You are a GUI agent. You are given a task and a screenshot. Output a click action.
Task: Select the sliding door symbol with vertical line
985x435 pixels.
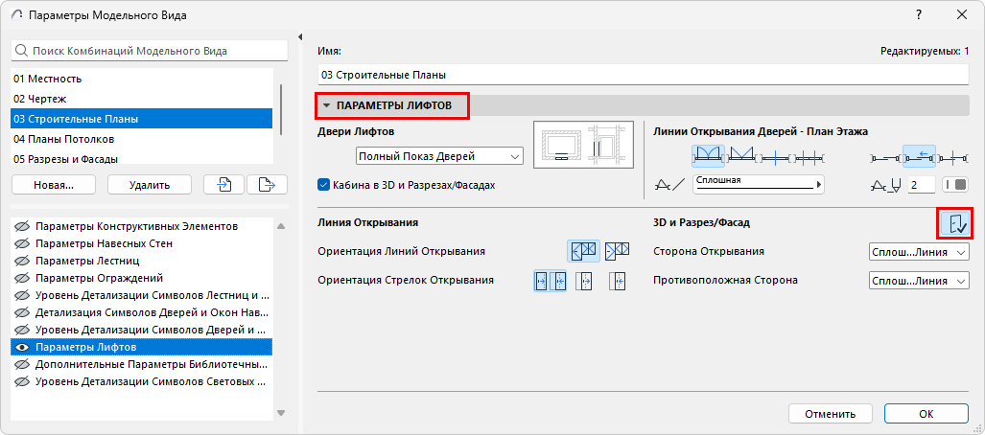point(952,156)
